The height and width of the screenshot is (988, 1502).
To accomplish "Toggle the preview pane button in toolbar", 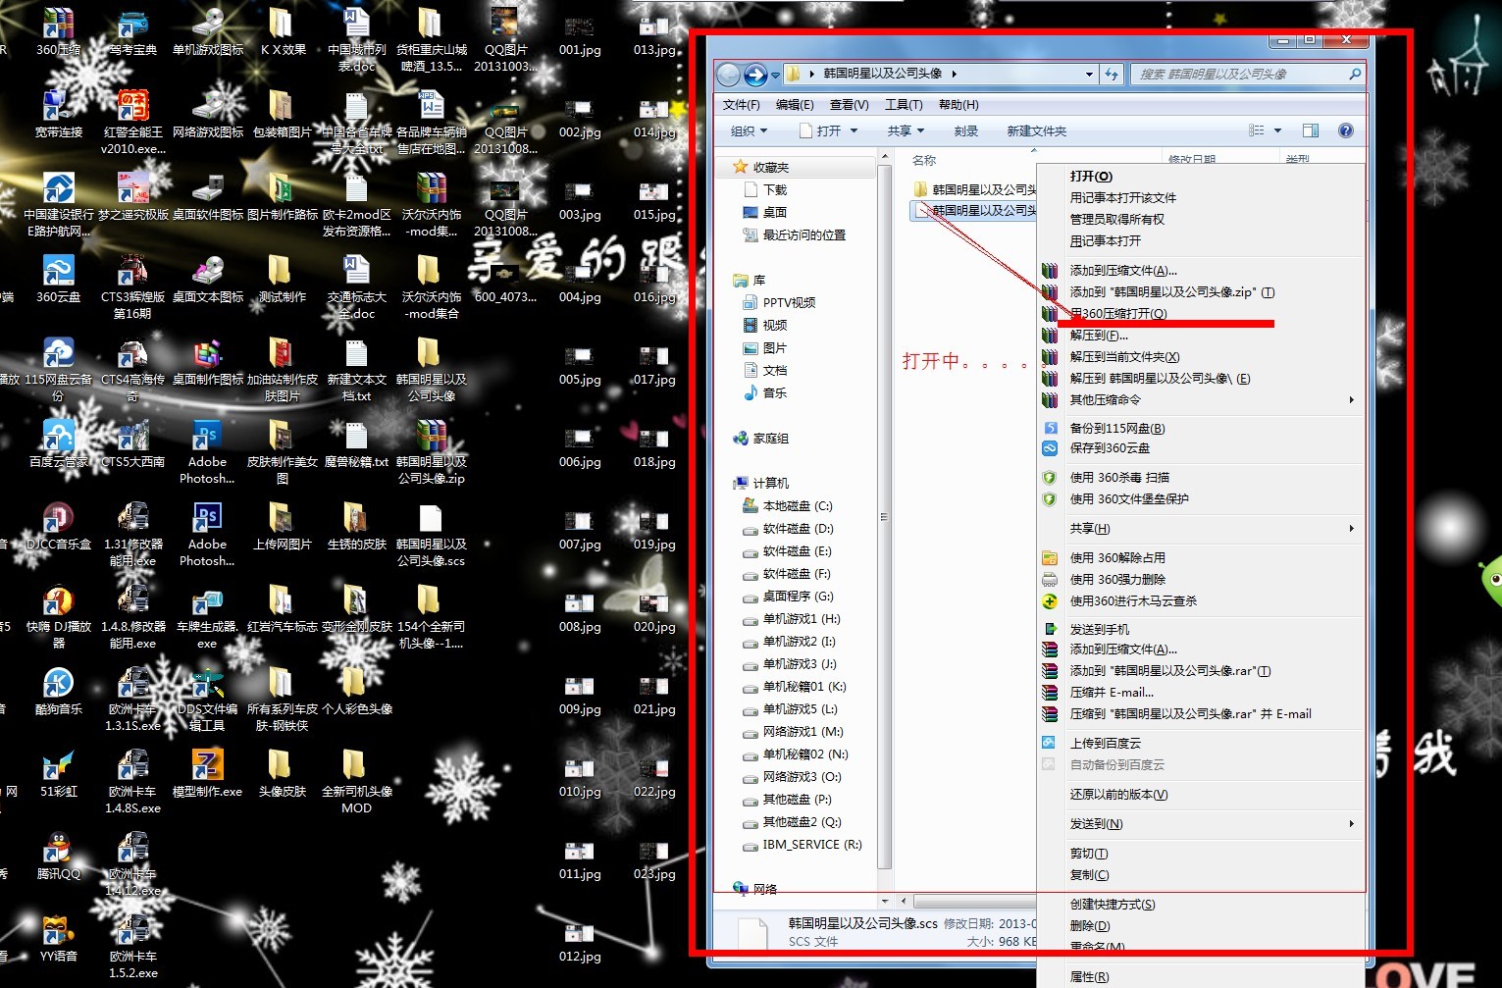I will (1310, 130).
